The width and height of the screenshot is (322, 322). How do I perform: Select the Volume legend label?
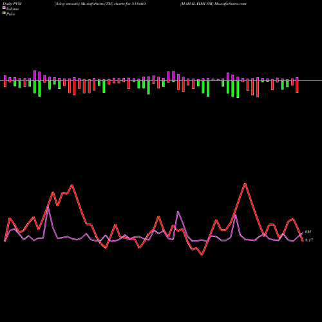12,9
